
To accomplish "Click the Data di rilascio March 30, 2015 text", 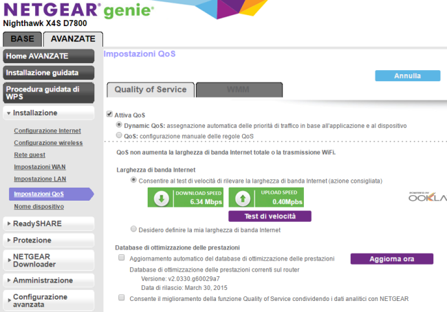I will tap(184, 288).
